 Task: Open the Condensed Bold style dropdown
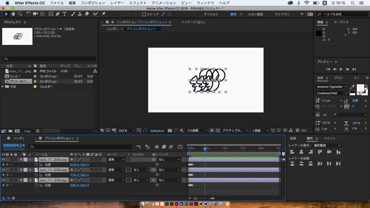coord(332,93)
